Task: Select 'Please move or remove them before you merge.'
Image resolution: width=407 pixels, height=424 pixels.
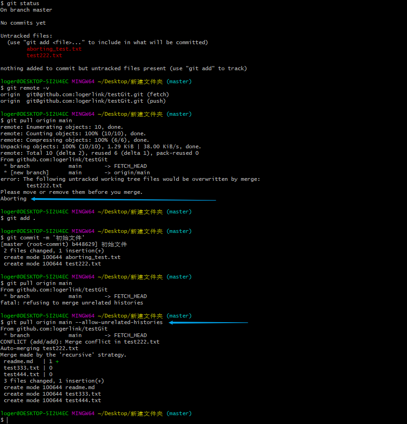Action: [71, 192]
